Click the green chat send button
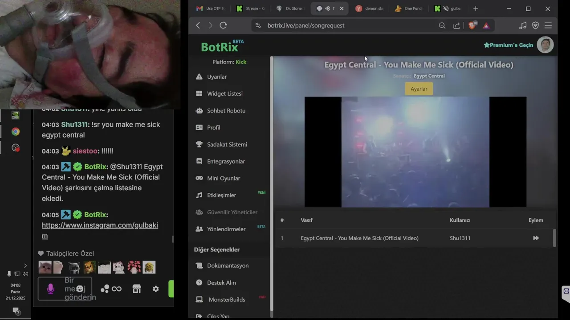The height and width of the screenshot is (320, 570). tap(171, 289)
